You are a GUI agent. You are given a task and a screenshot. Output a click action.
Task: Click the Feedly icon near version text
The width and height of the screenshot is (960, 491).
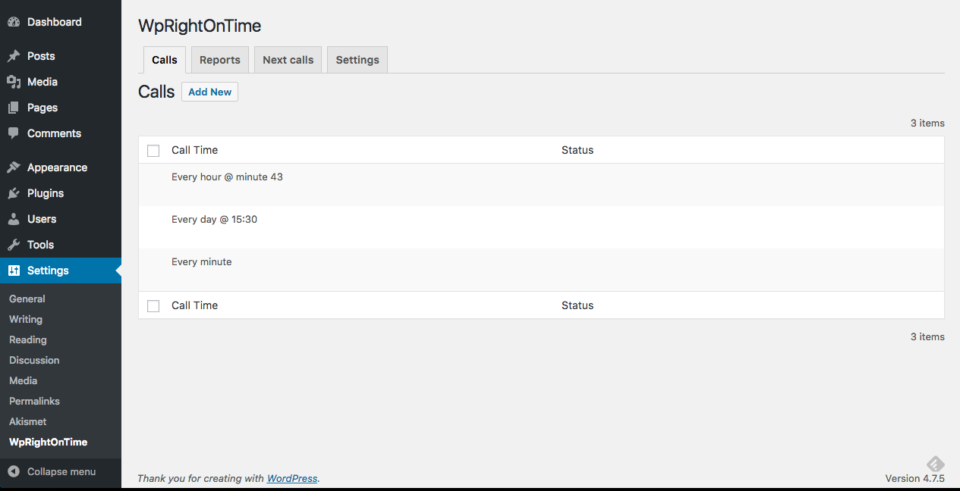tap(935, 464)
